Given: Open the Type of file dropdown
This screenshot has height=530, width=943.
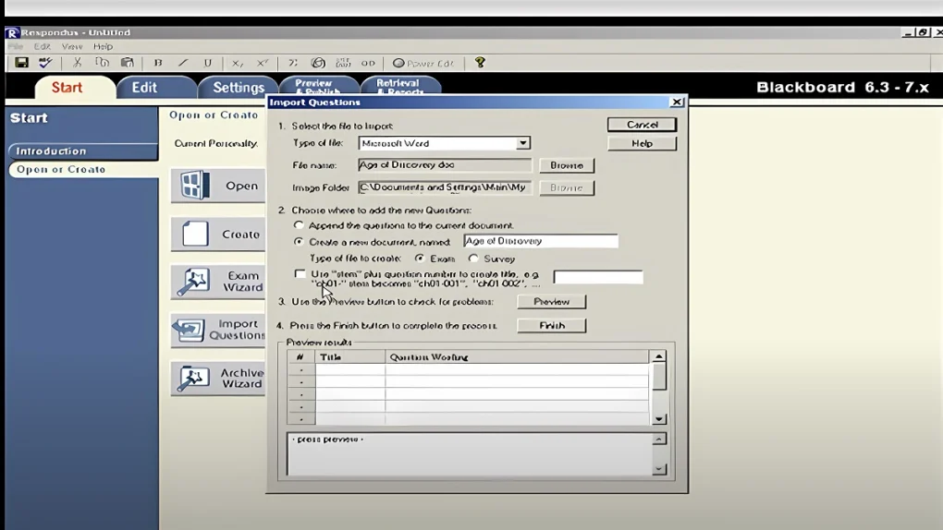Looking at the screenshot, I should [x=522, y=143].
